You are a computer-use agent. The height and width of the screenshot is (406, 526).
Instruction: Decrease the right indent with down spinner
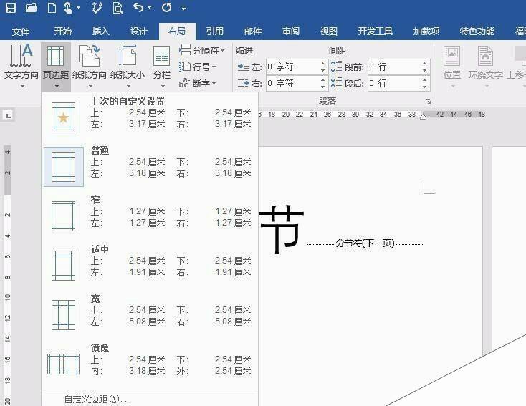pos(322,87)
